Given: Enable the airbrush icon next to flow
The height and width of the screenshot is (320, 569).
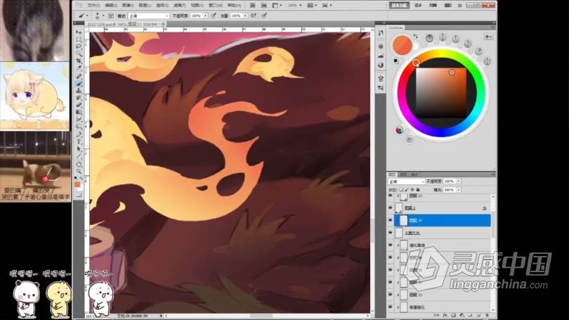Looking at the screenshot, I should (254, 16).
